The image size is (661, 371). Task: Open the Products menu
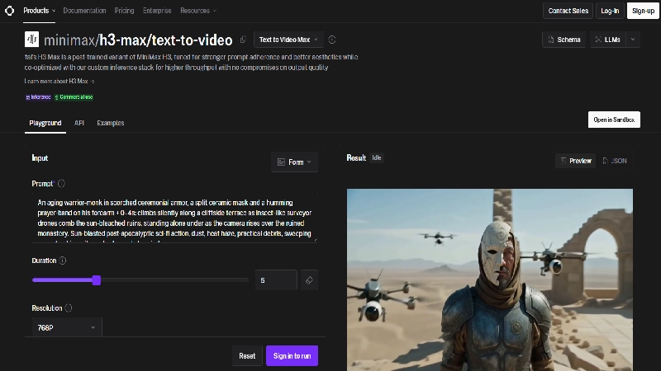tap(39, 11)
